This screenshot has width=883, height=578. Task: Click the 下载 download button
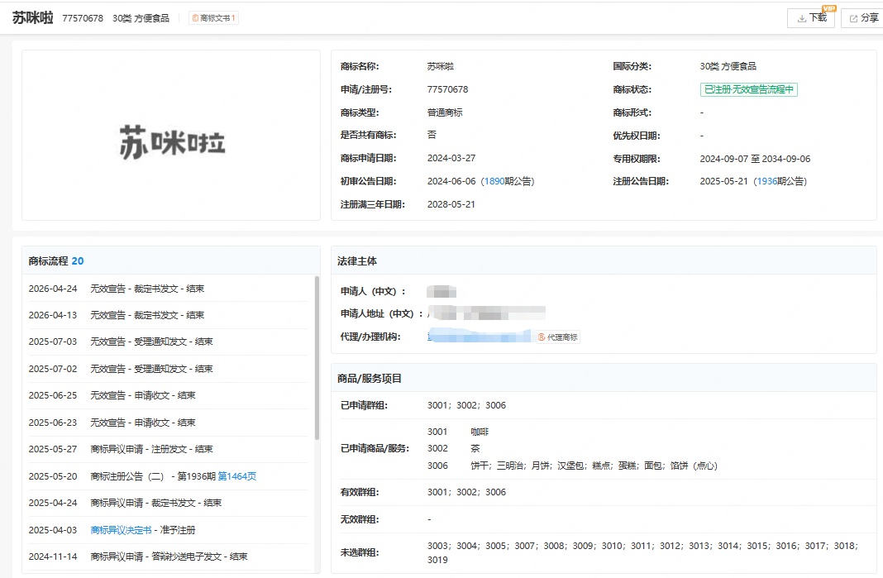click(x=811, y=18)
